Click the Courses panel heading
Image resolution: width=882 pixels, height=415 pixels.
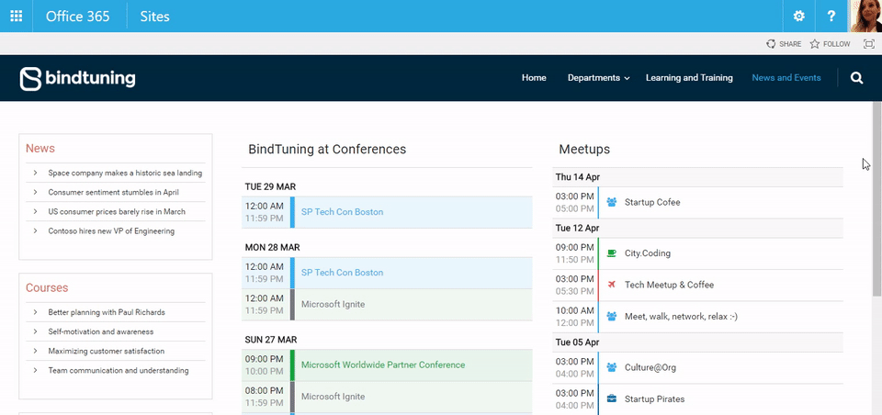[x=47, y=288]
